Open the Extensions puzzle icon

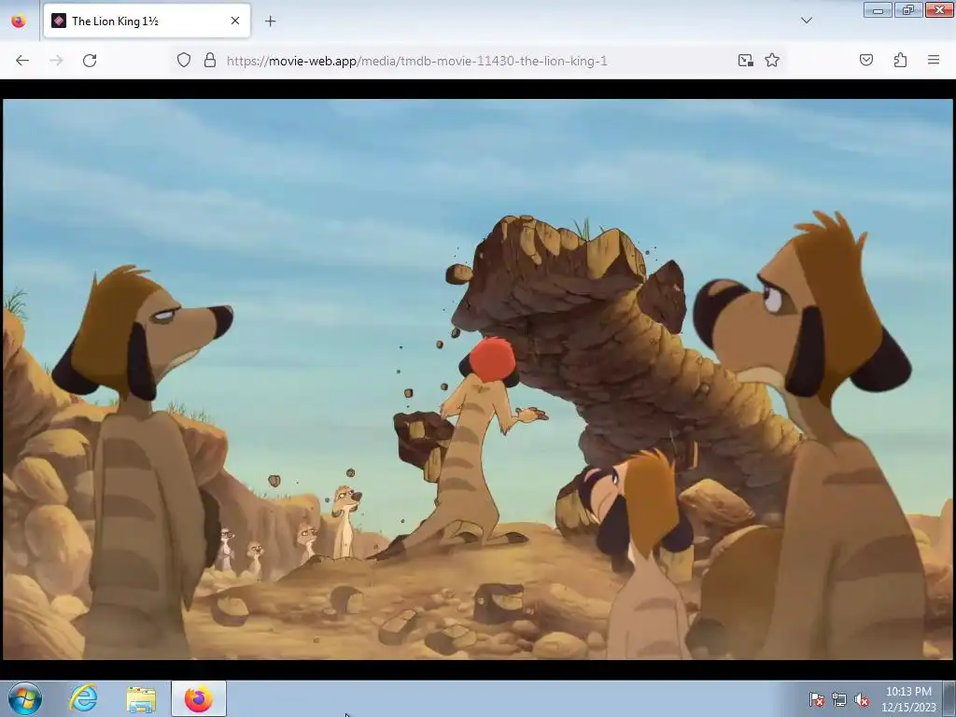click(900, 60)
